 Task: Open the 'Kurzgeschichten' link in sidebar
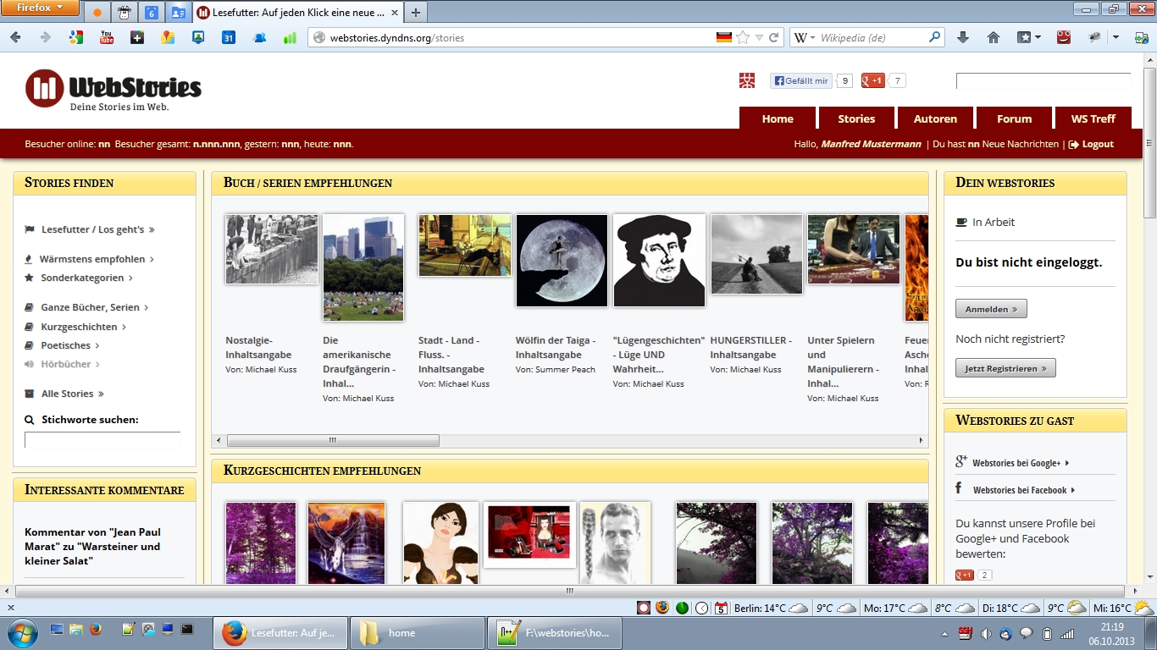(x=79, y=327)
